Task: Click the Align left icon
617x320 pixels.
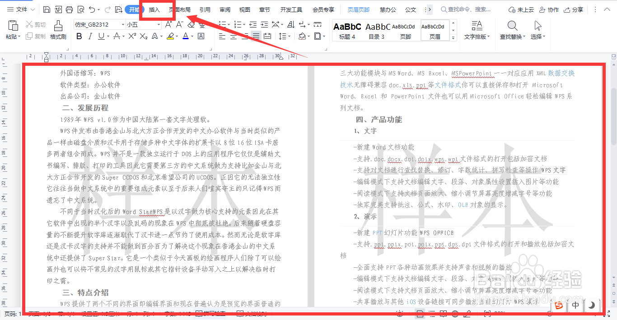Action: tap(222, 36)
